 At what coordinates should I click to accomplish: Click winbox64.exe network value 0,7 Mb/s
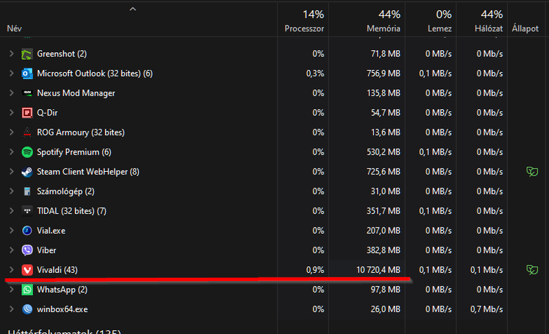pos(486,309)
